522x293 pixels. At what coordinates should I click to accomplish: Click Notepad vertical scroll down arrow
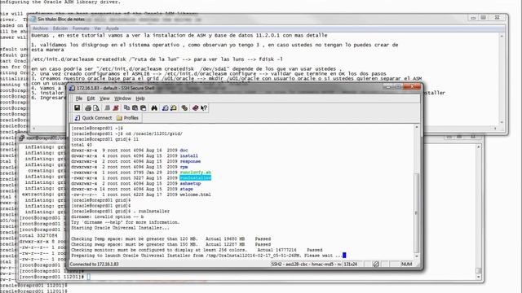[502, 122]
